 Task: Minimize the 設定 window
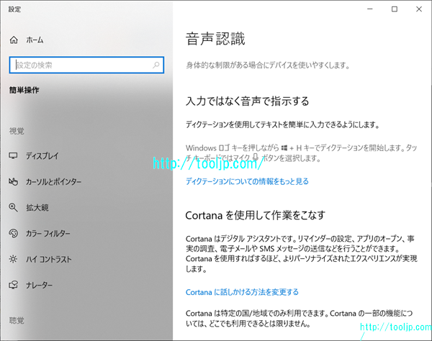click(x=370, y=9)
